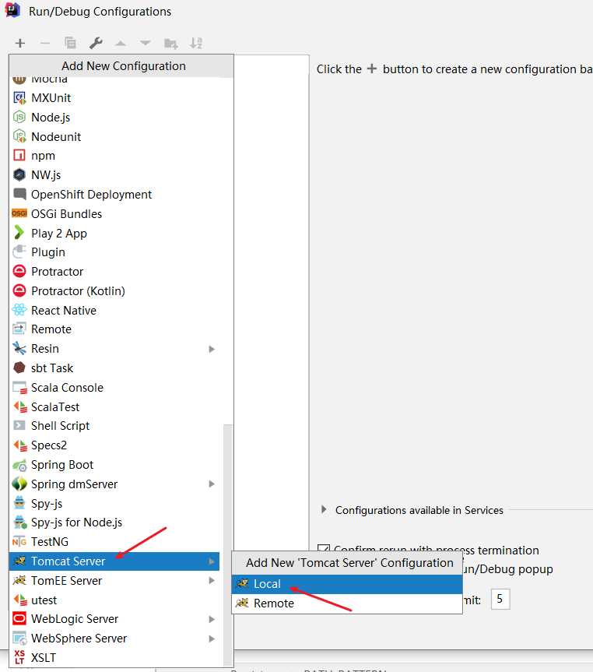
Task: Click the Remove Configuration minus icon
Action: pyautogui.click(x=45, y=43)
